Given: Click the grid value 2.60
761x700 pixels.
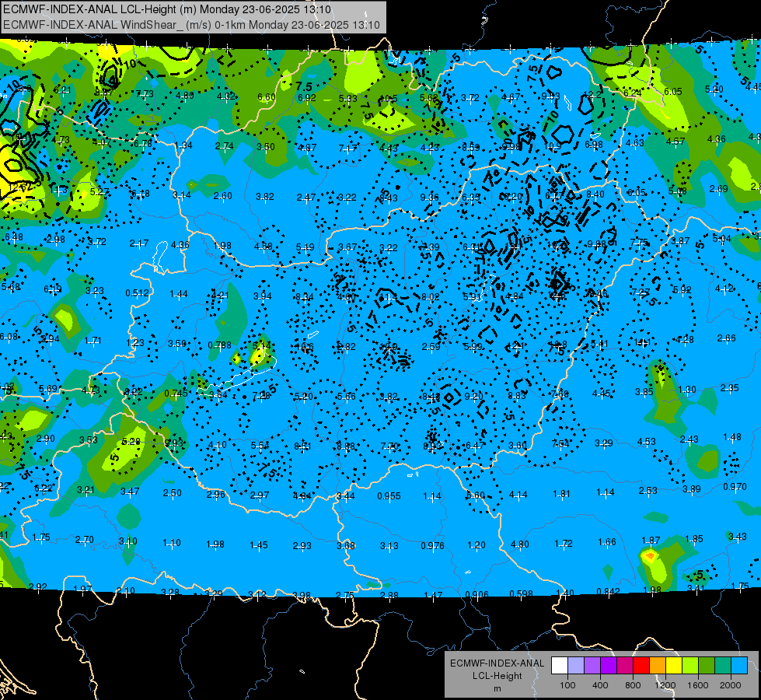Looking at the screenshot, I should tap(223, 196).
